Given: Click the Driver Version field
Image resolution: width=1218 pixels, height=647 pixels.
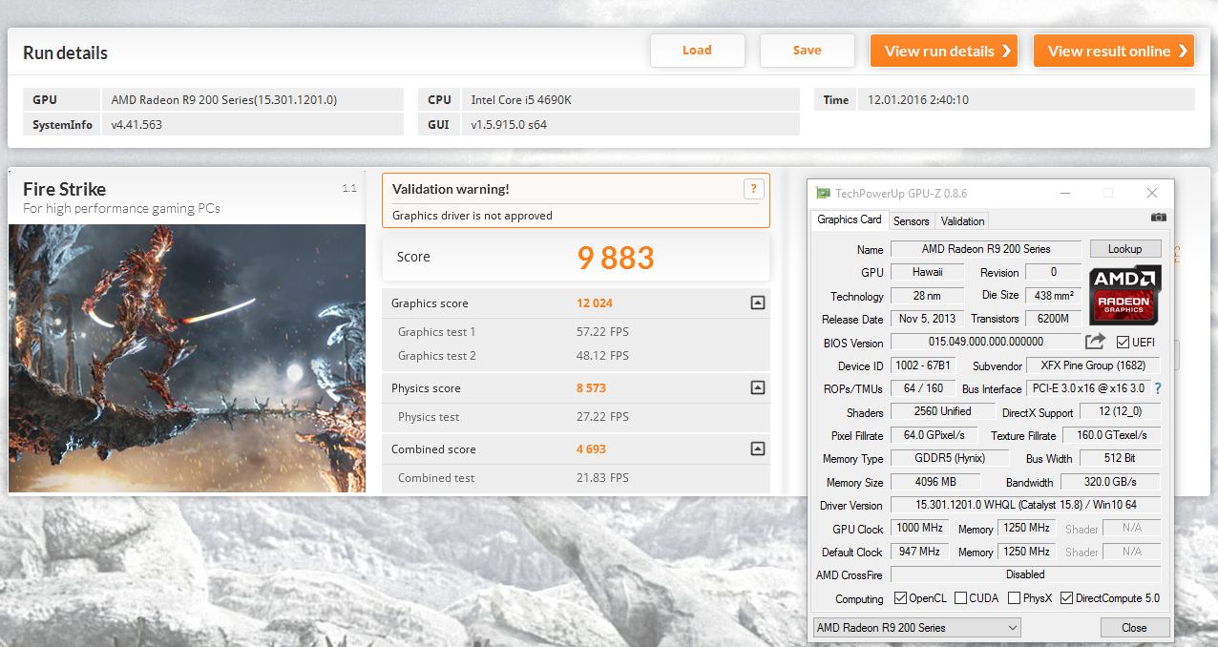Looking at the screenshot, I should [x=1026, y=505].
